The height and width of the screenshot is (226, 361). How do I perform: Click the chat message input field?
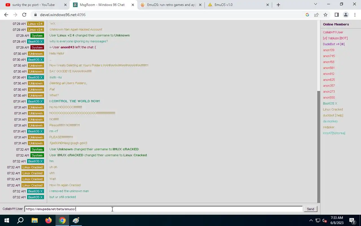click(x=164, y=209)
